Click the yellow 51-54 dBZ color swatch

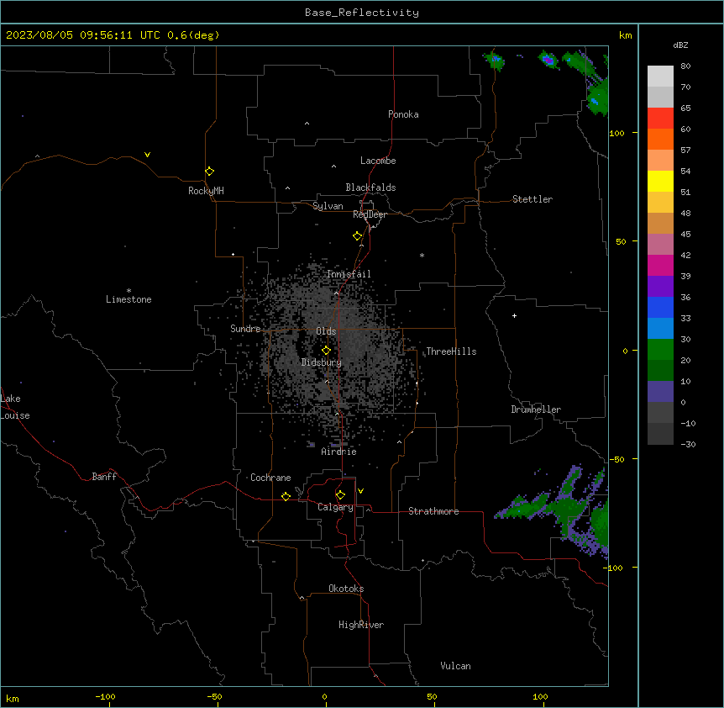tap(660, 181)
